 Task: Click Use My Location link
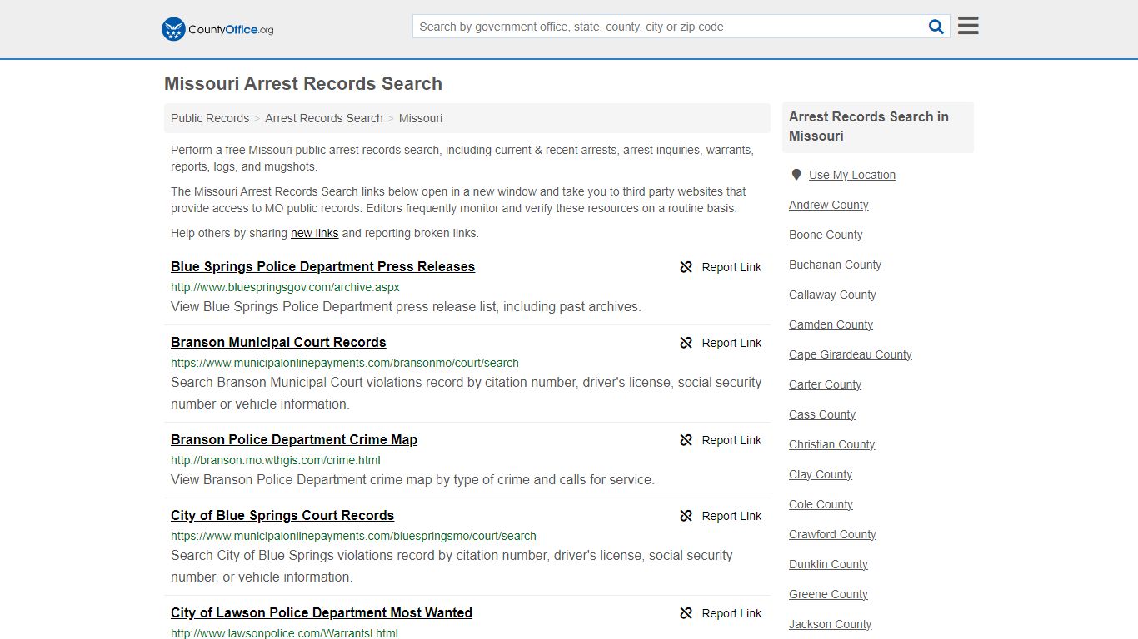click(x=852, y=175)
